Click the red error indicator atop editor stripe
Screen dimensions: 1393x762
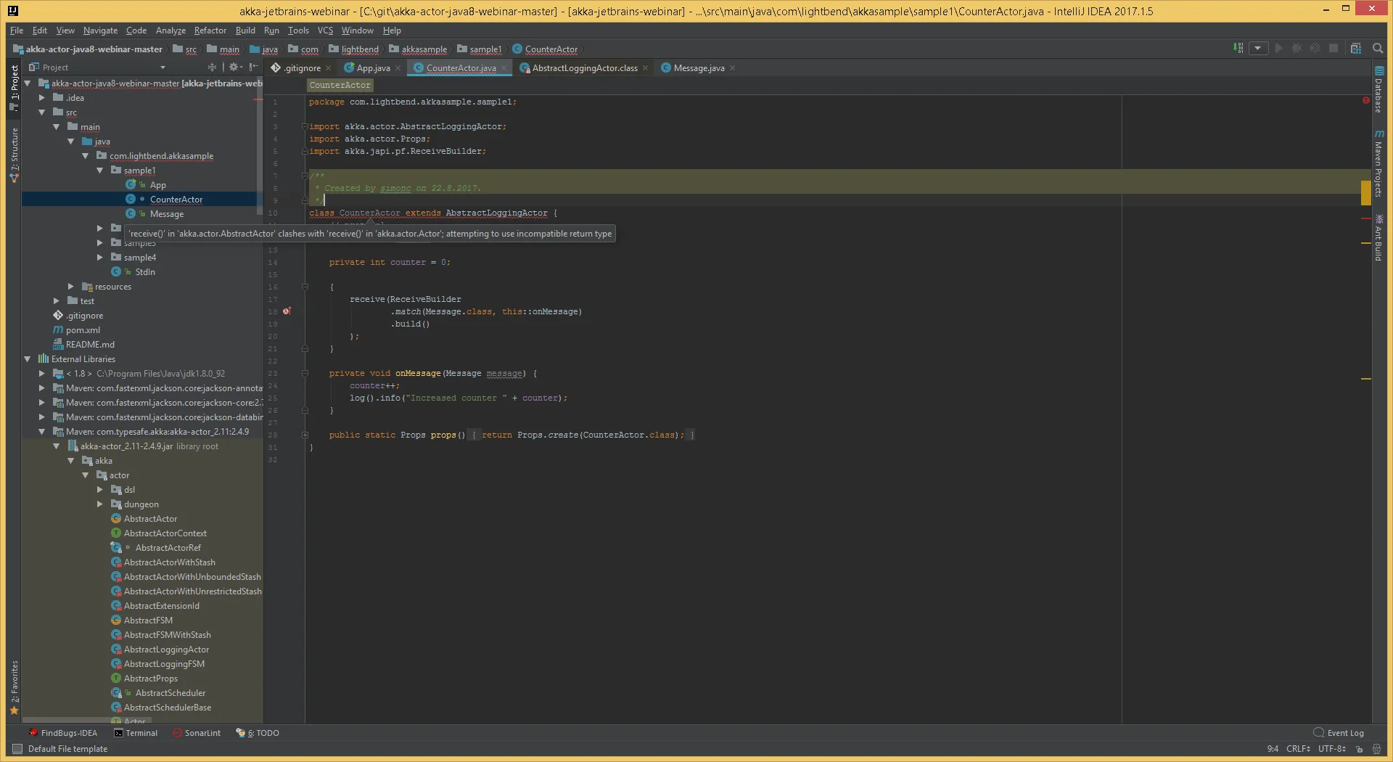(x=1366, y=100)
